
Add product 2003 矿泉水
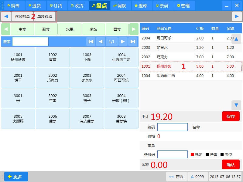pos(87,78)
